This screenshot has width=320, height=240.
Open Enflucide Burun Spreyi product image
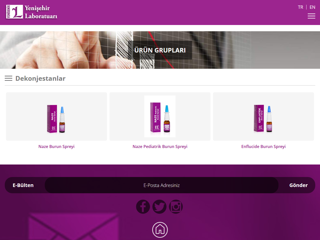tap(263, 116)
